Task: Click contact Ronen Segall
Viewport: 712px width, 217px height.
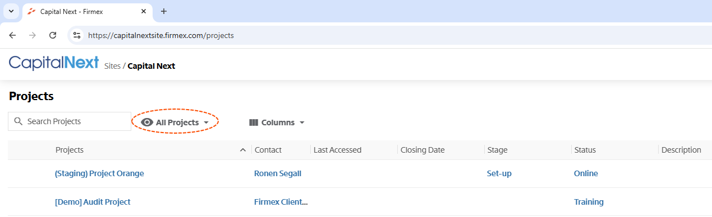Action: point(278,173)
